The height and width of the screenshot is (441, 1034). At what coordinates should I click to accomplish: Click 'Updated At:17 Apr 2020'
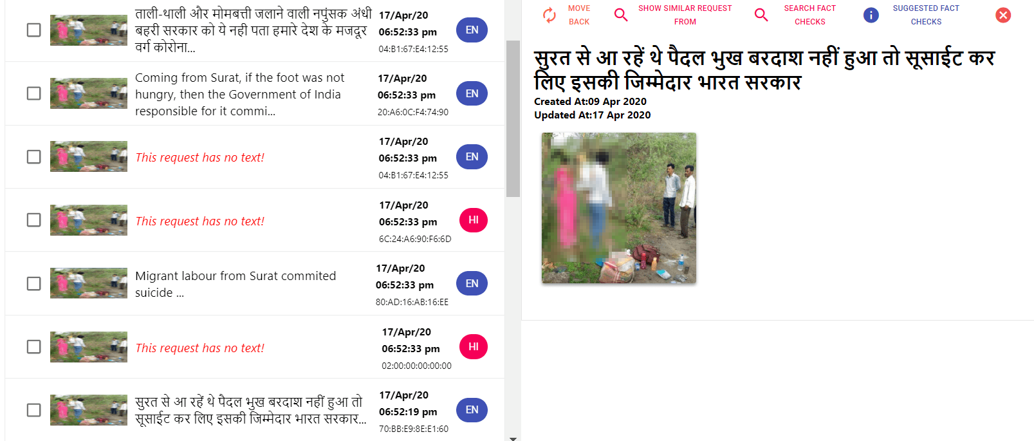[592, 115]
